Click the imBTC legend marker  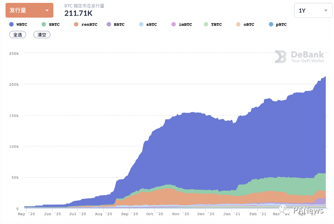(174, 24)
